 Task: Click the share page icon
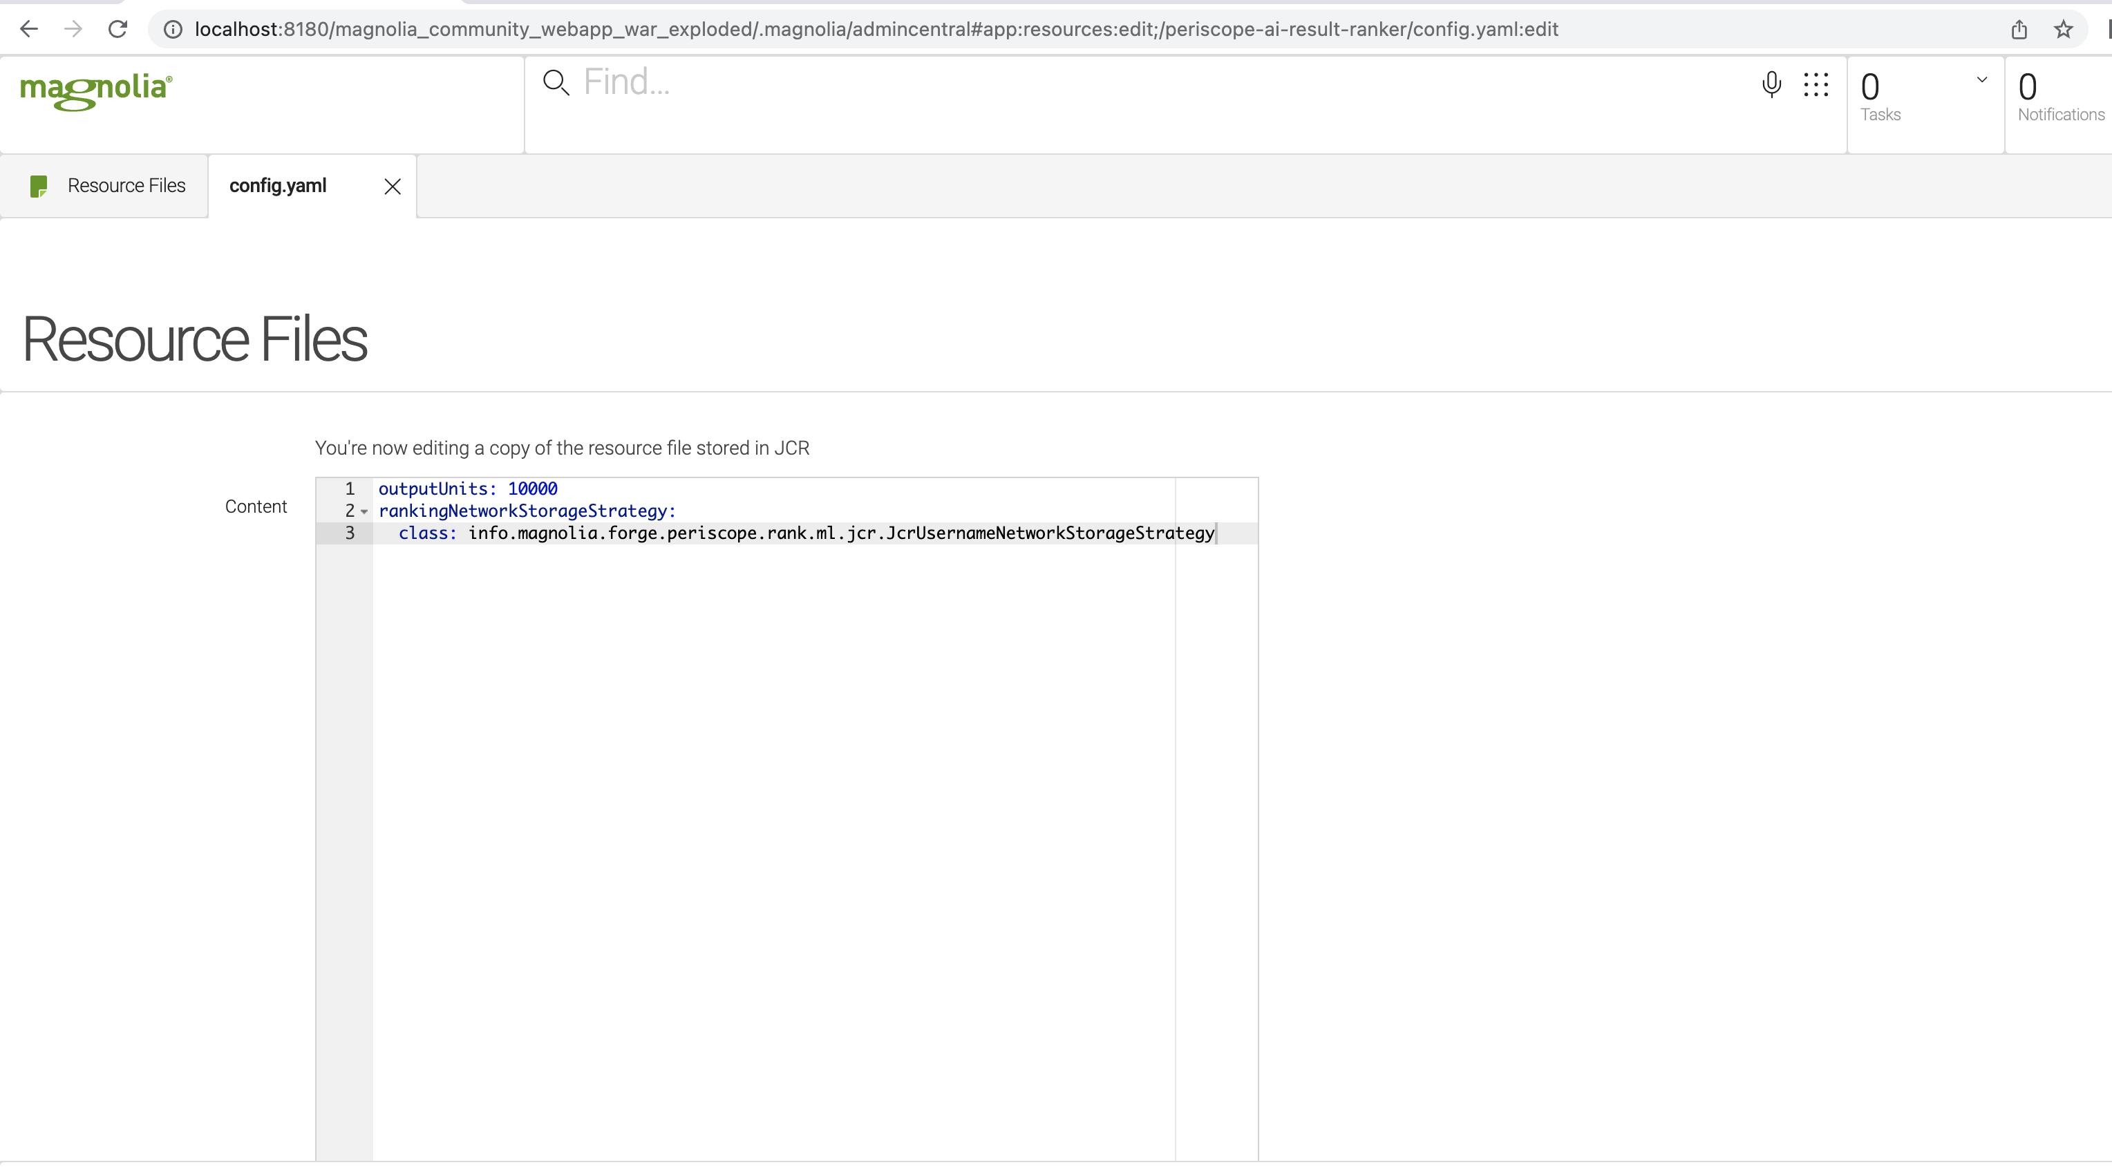point(2019,30)
